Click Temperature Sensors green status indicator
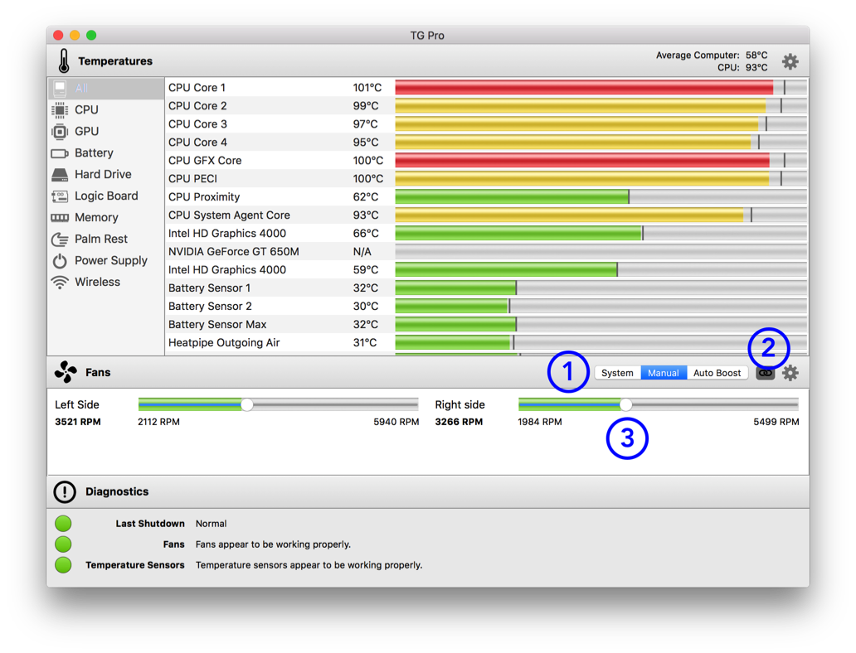This screenshot has height=653, width=856. click(x=63, y=565)
